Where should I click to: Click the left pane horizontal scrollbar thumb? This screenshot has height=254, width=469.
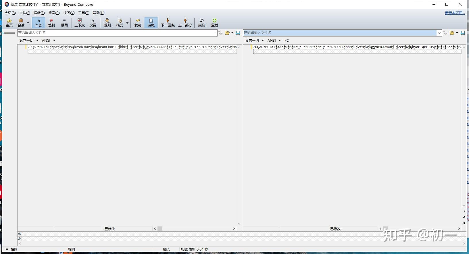[x=160, y=229]
